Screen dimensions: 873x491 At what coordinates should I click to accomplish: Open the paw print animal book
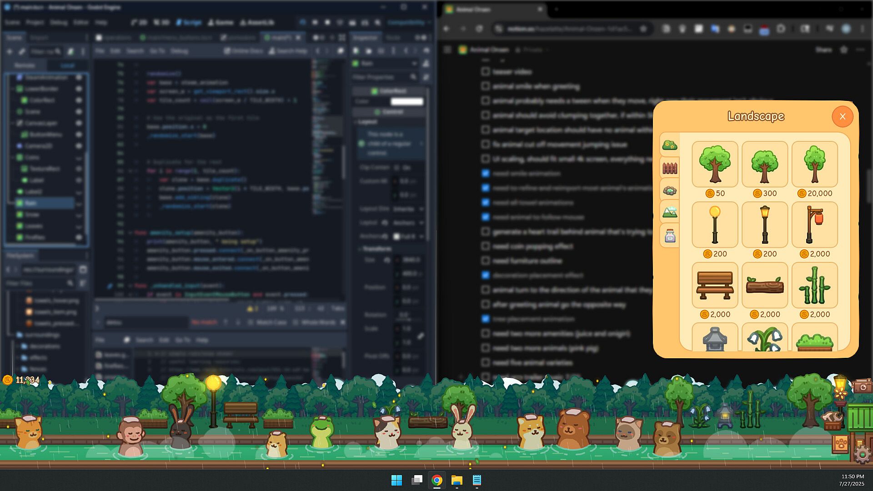(841, 443)
